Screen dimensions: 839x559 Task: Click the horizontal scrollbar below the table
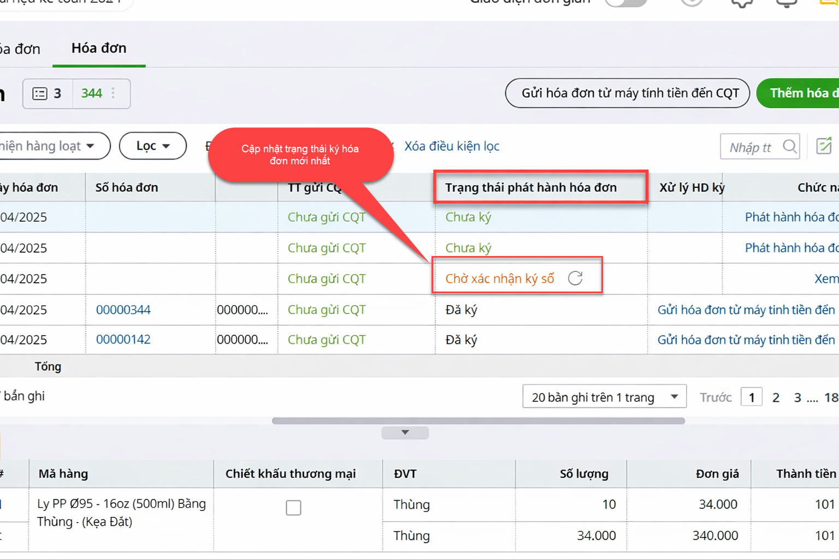(x=478, y=421)
